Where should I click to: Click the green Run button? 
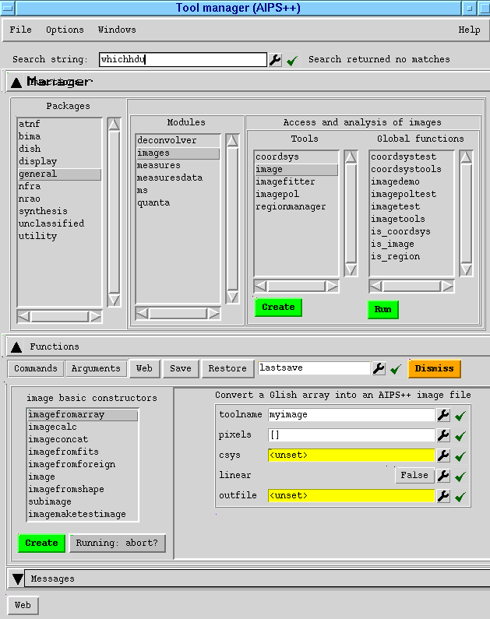click(x=382, y=310)
